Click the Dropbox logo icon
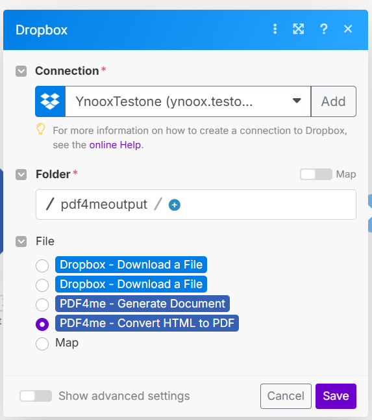The width and height of the screenshot is (372, 420). point(50,101)
